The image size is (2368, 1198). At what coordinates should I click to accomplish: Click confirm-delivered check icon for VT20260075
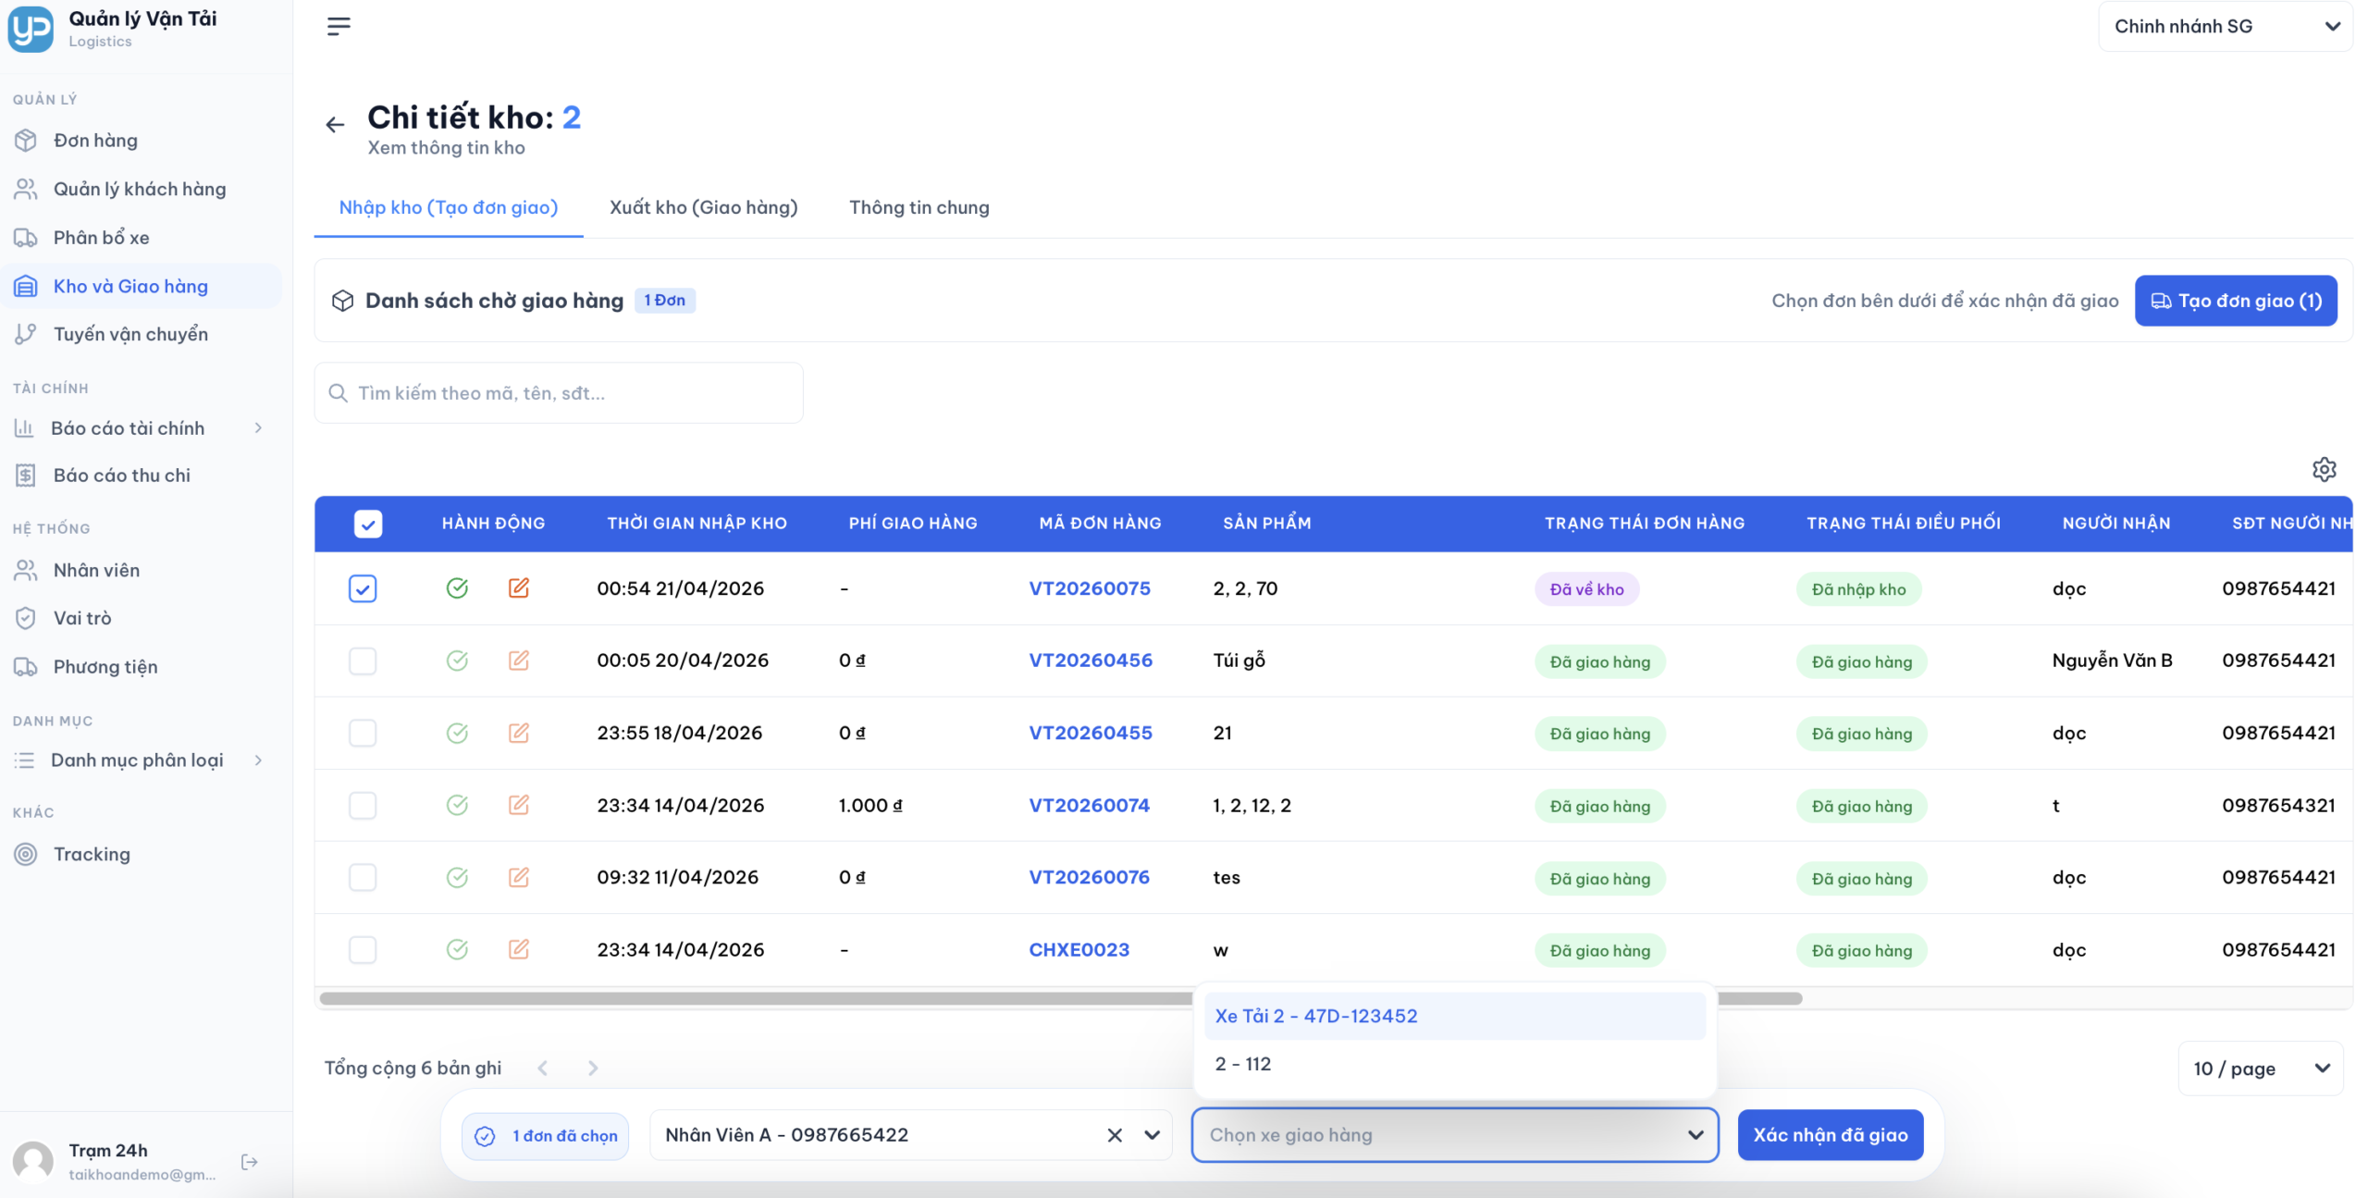pos(457,588)
